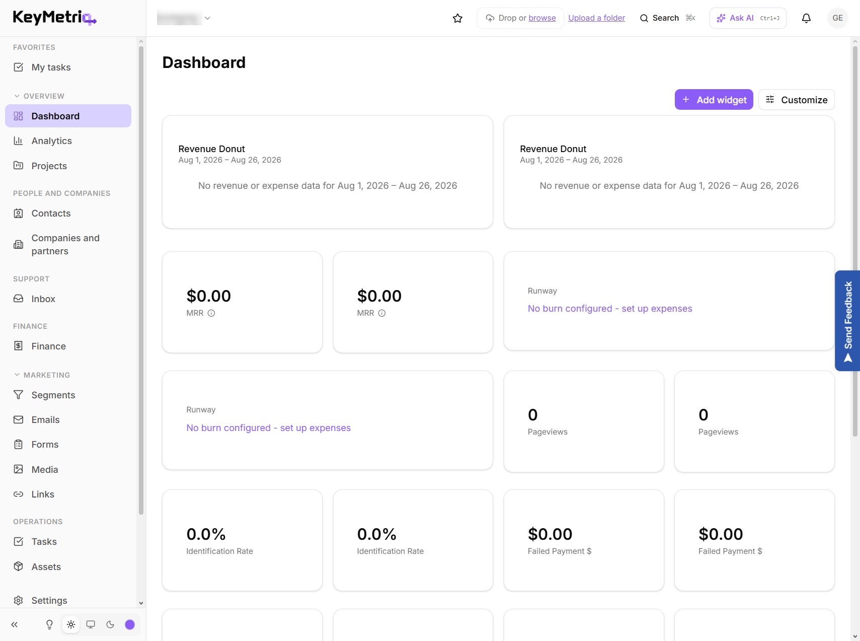Switch to system theme mode
The image size is (860, 641).
(91, 624)
